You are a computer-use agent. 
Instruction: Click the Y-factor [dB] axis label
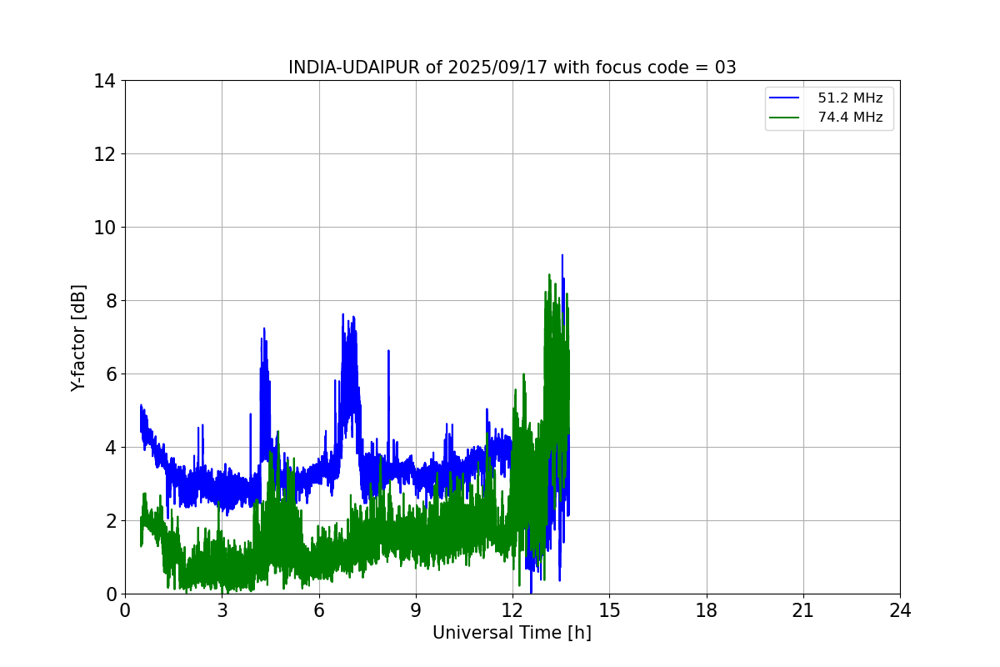point(78,338)
